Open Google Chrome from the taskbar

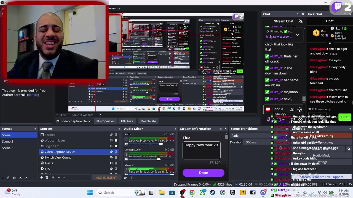pyautogui.click(x=192, y=193)
